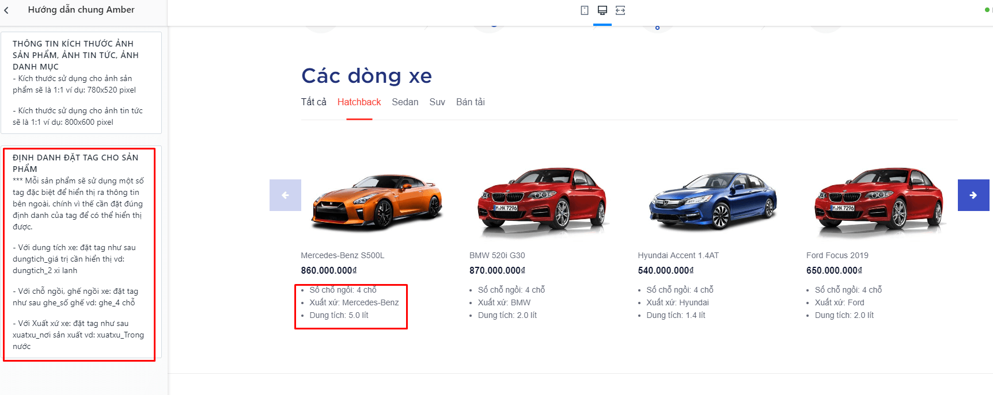Open BMW 520i G30 product link
The width and height of the screenshot is (993, 395).
(497, 255)
